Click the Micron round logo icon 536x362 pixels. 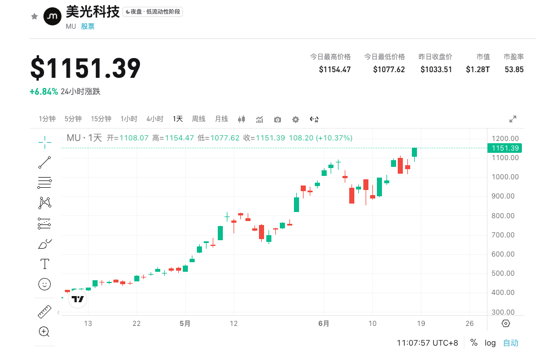point(52,16)
